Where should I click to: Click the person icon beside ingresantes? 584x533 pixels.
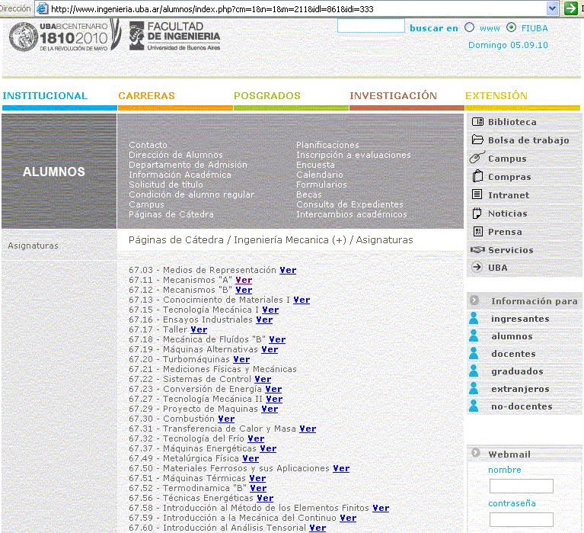474,318
